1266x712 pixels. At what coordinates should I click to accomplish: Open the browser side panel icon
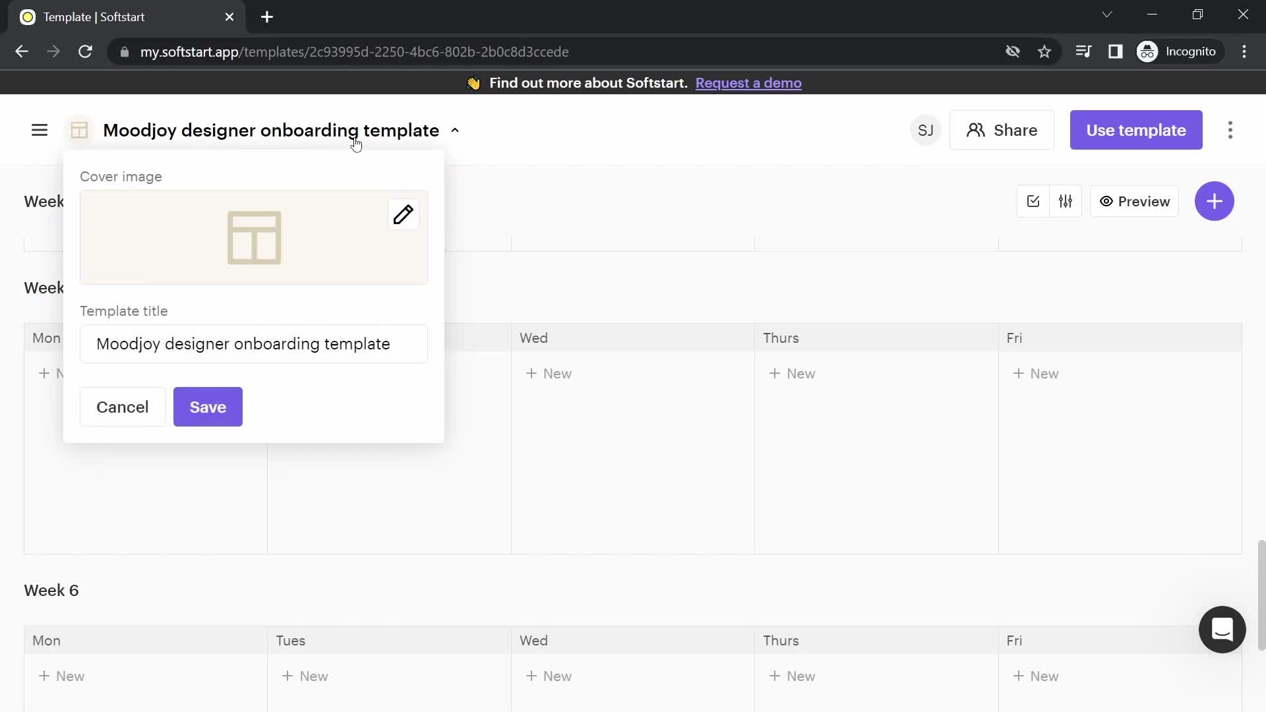pos(1116,51)
